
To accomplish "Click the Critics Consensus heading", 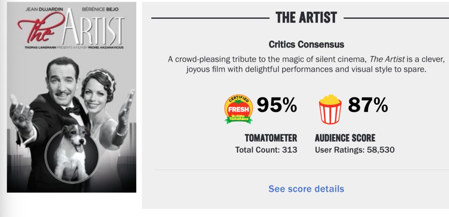I will click(x=306, y=44).
